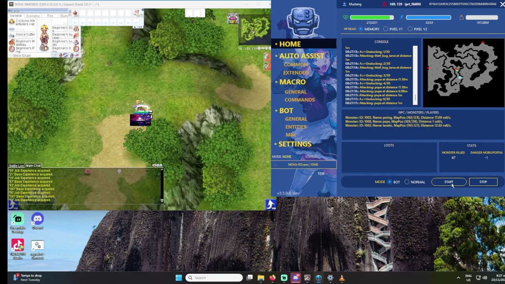Click the in-game shop icon
The height and width of the screenshot is (284, 505).
coord(233,18)
